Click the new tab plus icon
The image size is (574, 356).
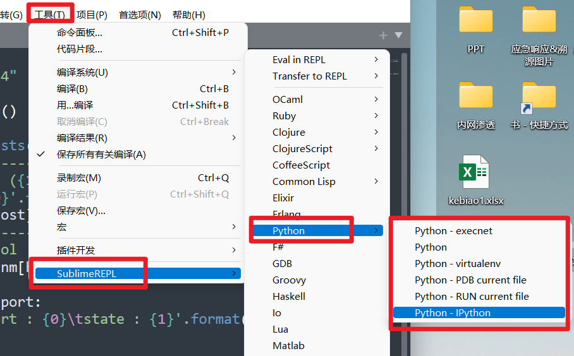tap(383, 35)
